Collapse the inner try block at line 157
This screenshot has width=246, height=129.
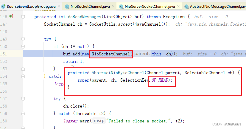coord(23,99)
